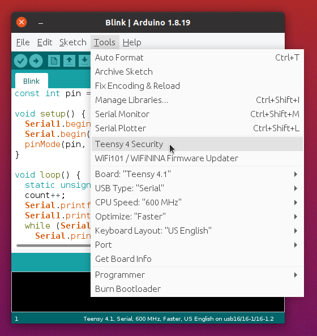Select Get Board Info
Viewport: 317px width, 336px height.
click(197, 259)
